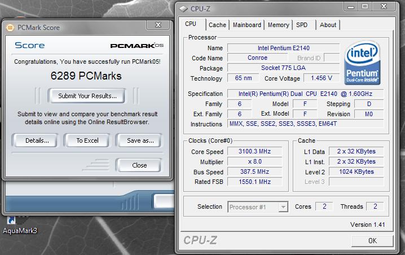Click the Version 1.41 label
This screenshot has width=405, height=255.
[368, 225]
